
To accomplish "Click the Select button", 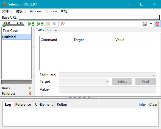I will [122, 82].
